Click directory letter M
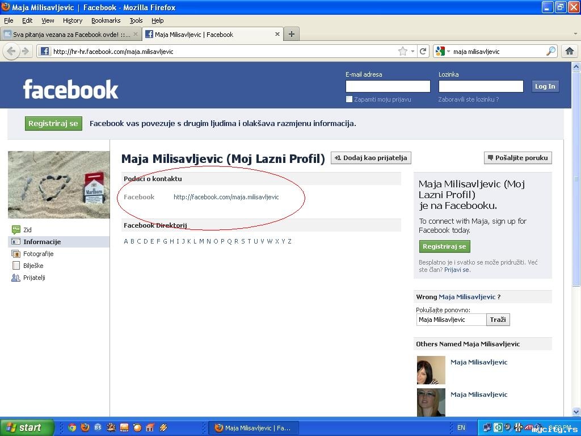The height and width of the screenshot is (436, 581). 201,241
